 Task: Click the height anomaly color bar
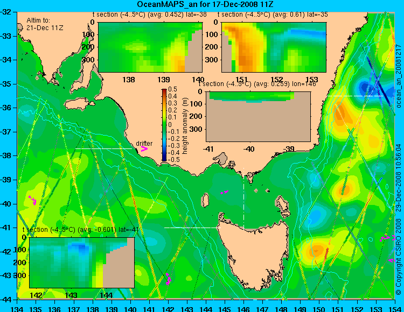point(164,125)
